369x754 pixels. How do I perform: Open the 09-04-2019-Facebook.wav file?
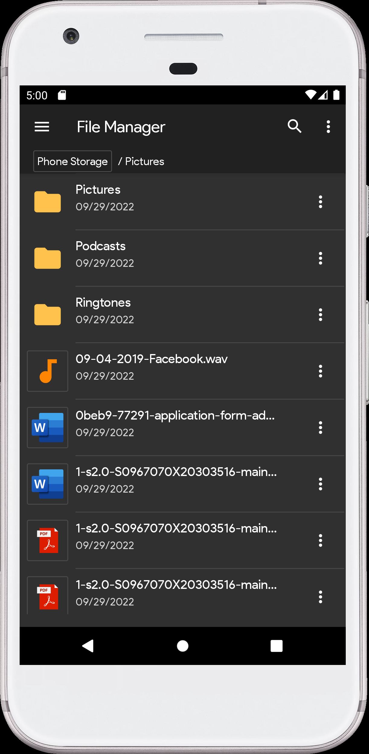152,359
